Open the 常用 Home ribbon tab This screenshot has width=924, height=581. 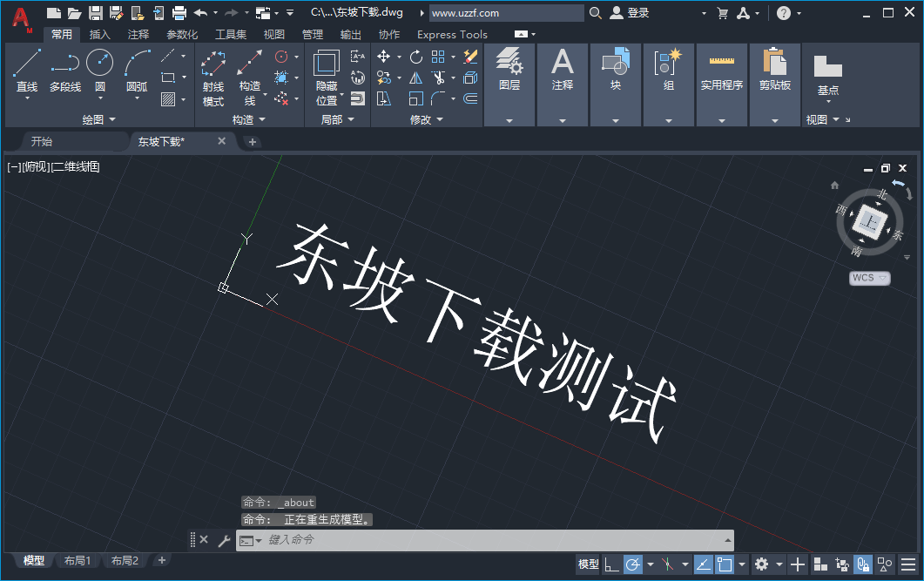coord(61,34)
